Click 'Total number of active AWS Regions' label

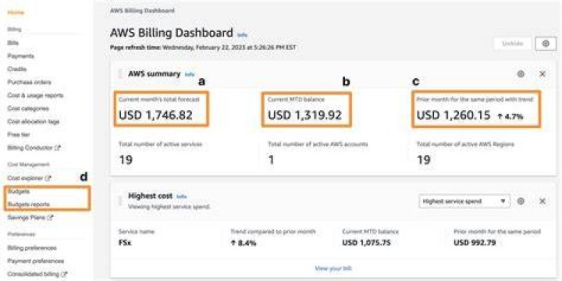pyautogui.click(x=465, y=144)
